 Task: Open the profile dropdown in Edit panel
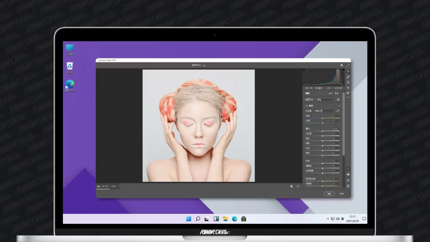point(325,100)
